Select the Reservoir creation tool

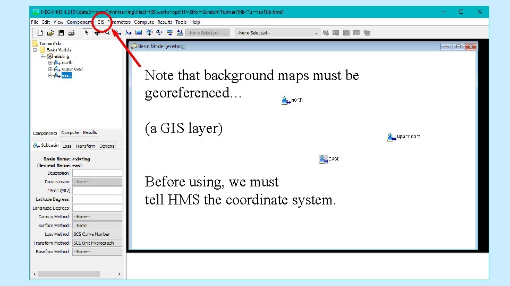(139, 33)
